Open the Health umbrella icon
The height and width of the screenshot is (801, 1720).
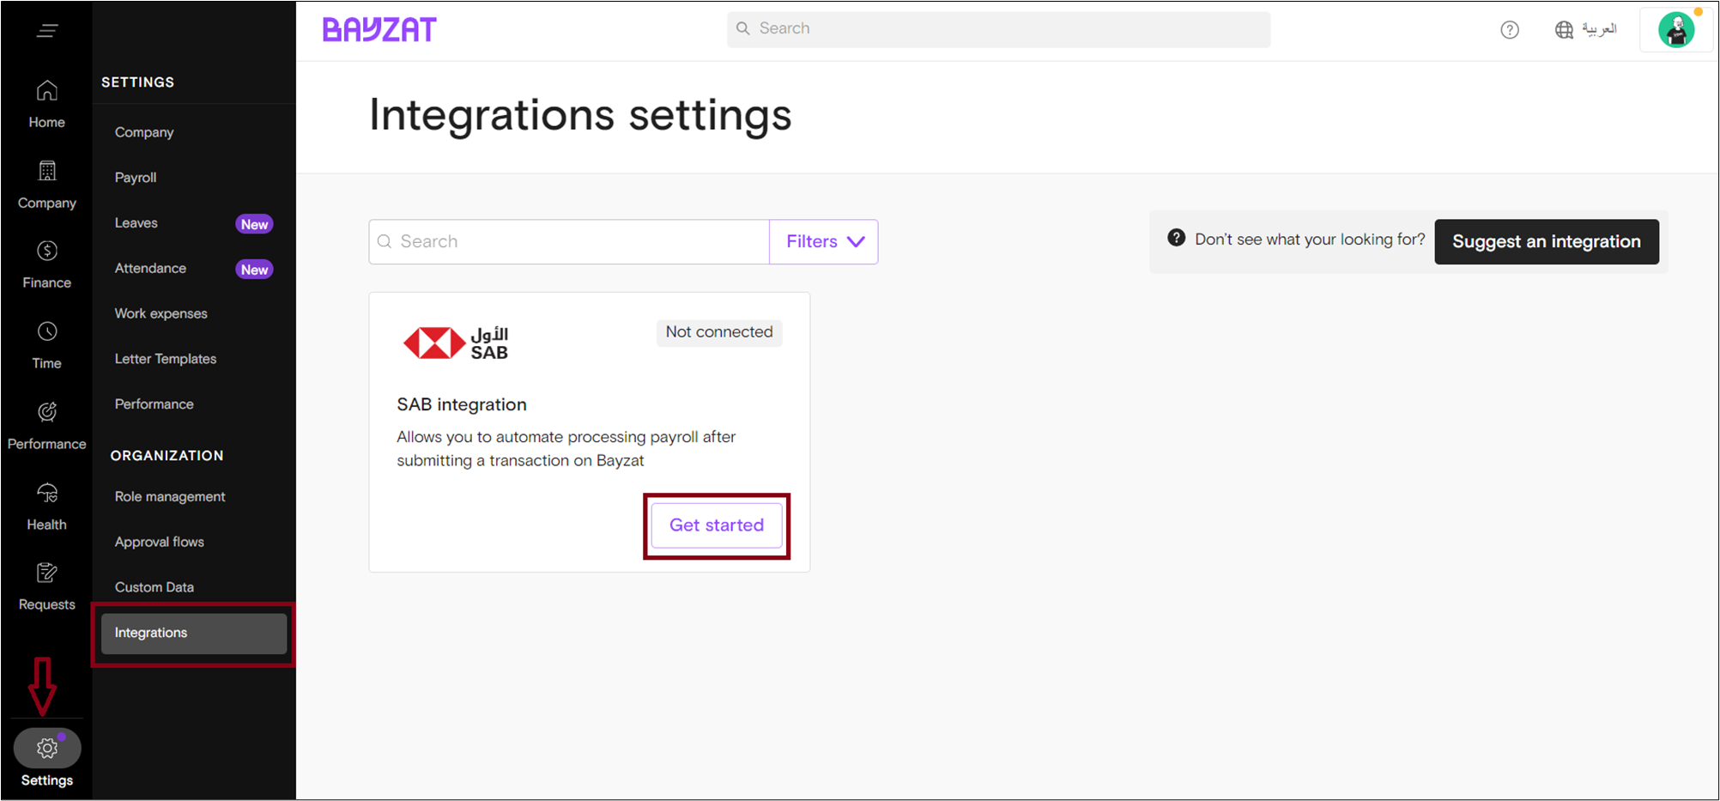(x=47, y=493)
